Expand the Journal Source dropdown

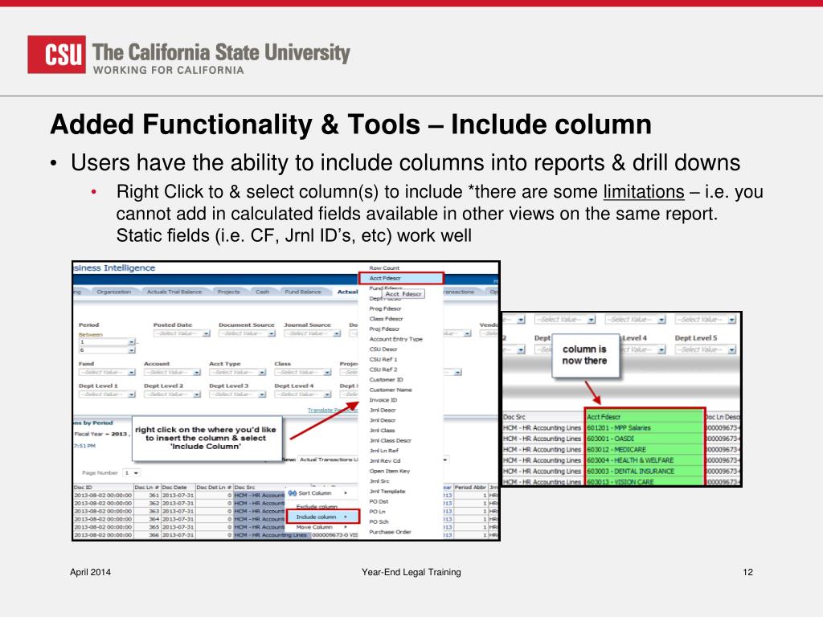coord(313,333)
